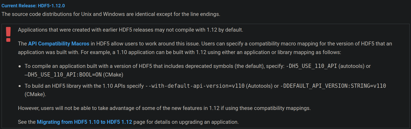
Task: Click the -DH5_USE_110_API autotools code snippet
Action: click(311, 66)
